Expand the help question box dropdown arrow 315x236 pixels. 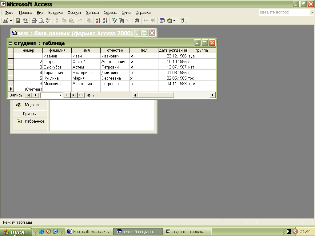pos(312,12)
